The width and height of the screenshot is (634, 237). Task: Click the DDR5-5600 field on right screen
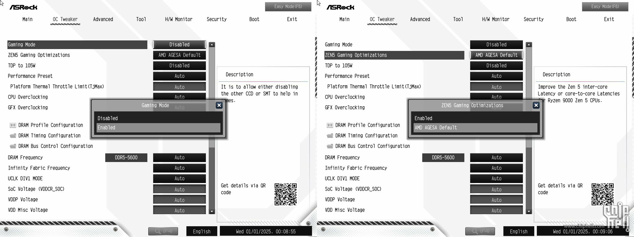(443, 158)
